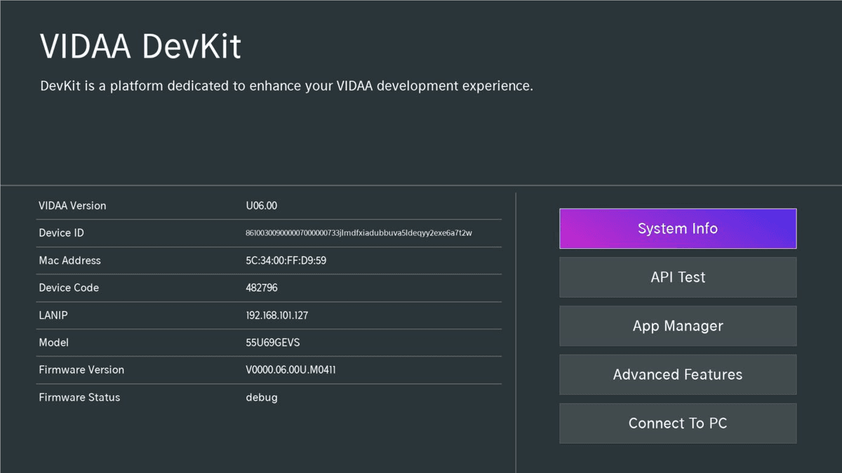Select the model value 55U69GEVS
The image size is (842, 473).
tap(272, 343)
